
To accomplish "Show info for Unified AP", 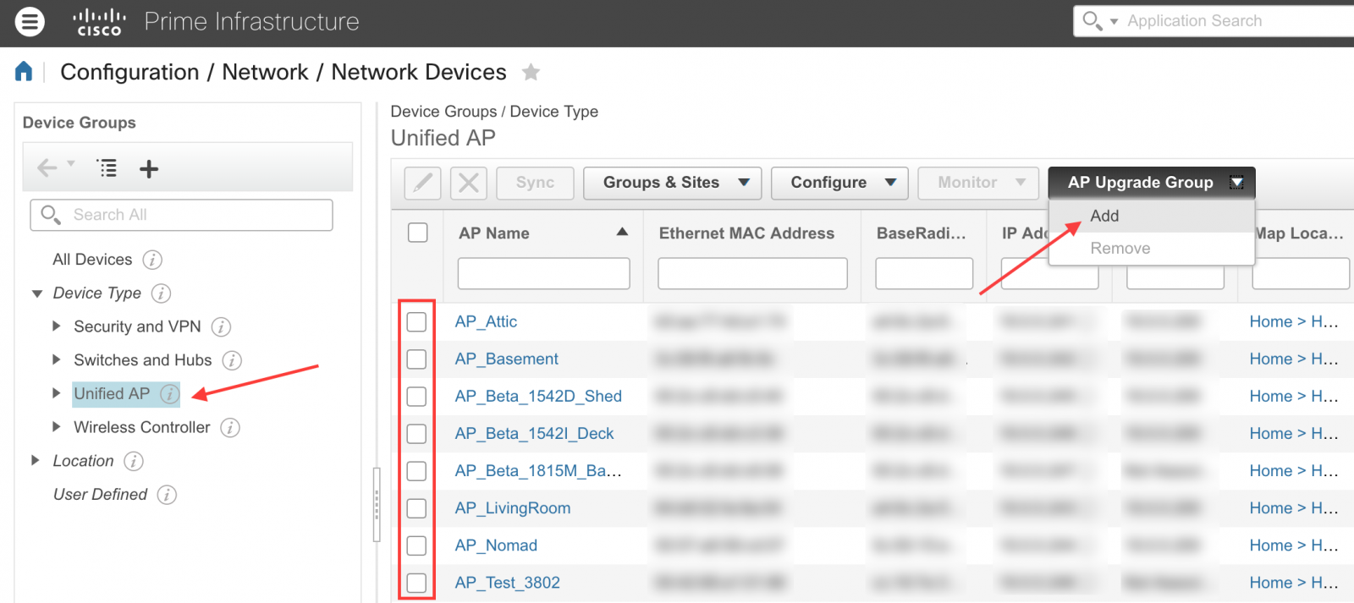I will (x=170, y=394).
